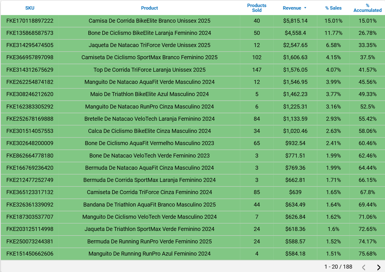Select Bone De Natacao VeloTech Verde row
The width and height of the screenshot is (385, 272).
(x=149, y=156)
